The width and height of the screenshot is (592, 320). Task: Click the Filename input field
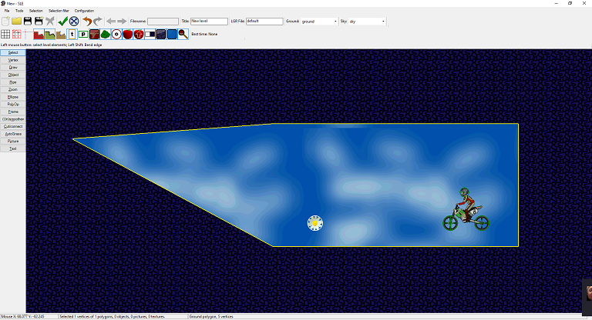(163, 22)
